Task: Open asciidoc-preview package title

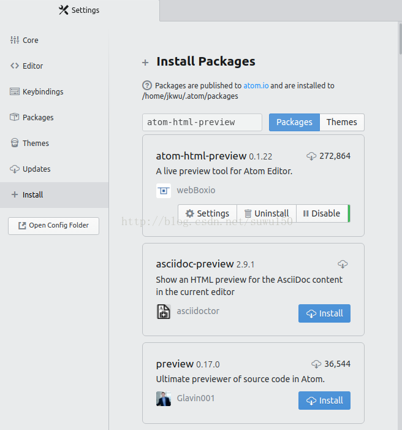Action: pyautogui.click(x=195, y=264)
